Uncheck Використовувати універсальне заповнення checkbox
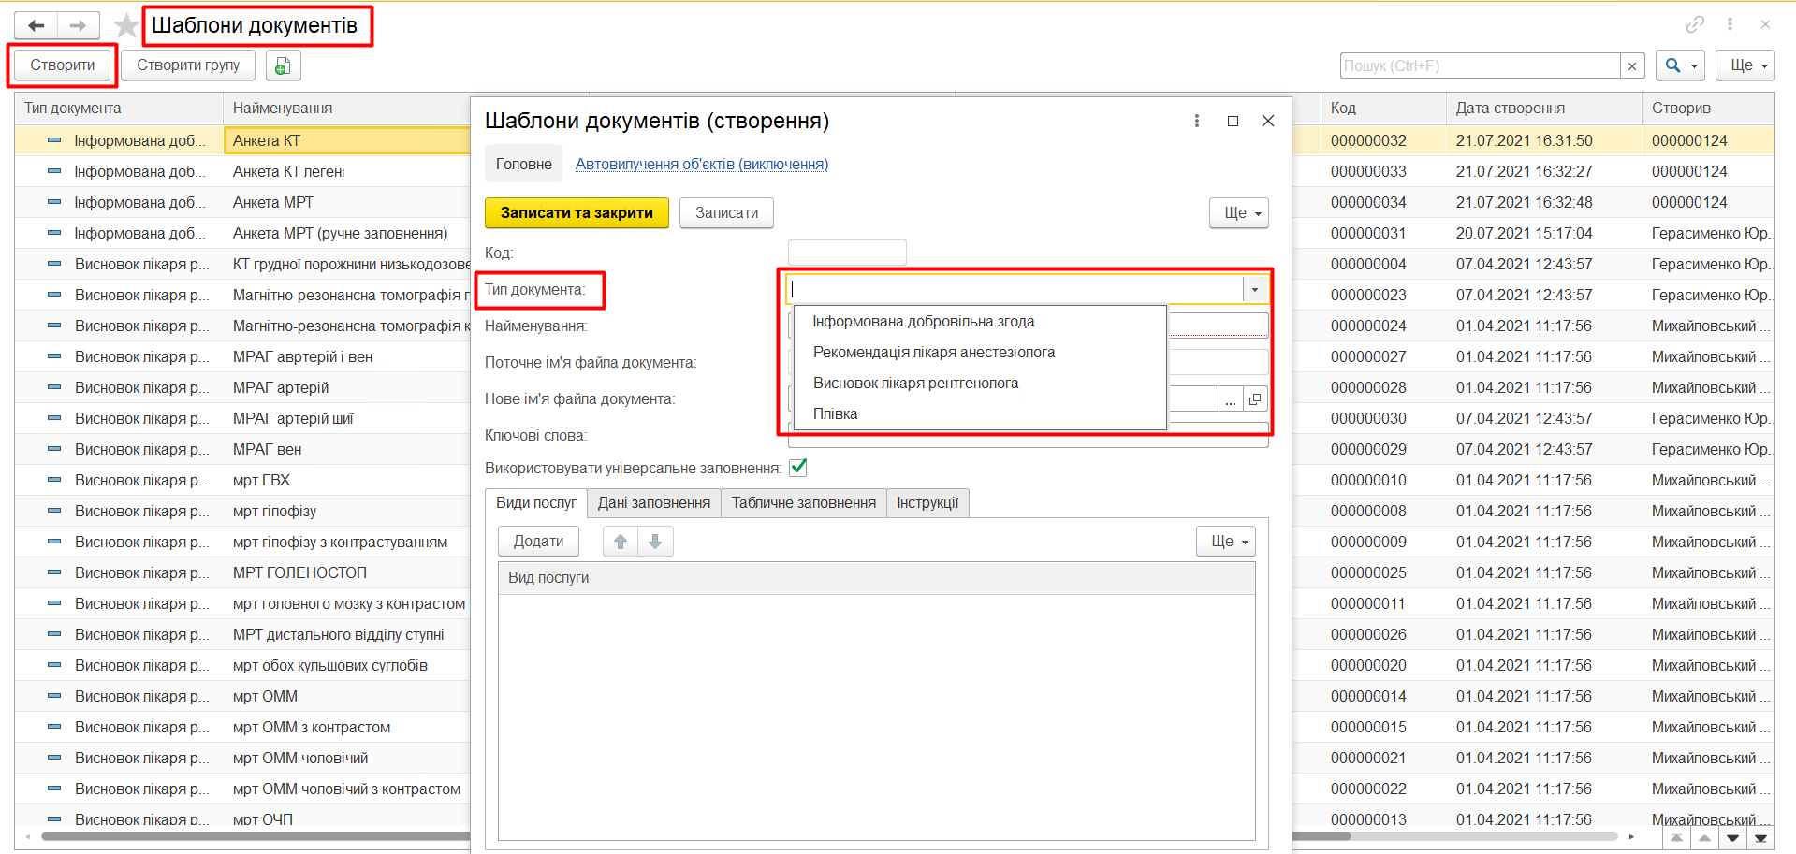Image resolution: width=1796 pixels, height=854 pixels. [798, 468]
